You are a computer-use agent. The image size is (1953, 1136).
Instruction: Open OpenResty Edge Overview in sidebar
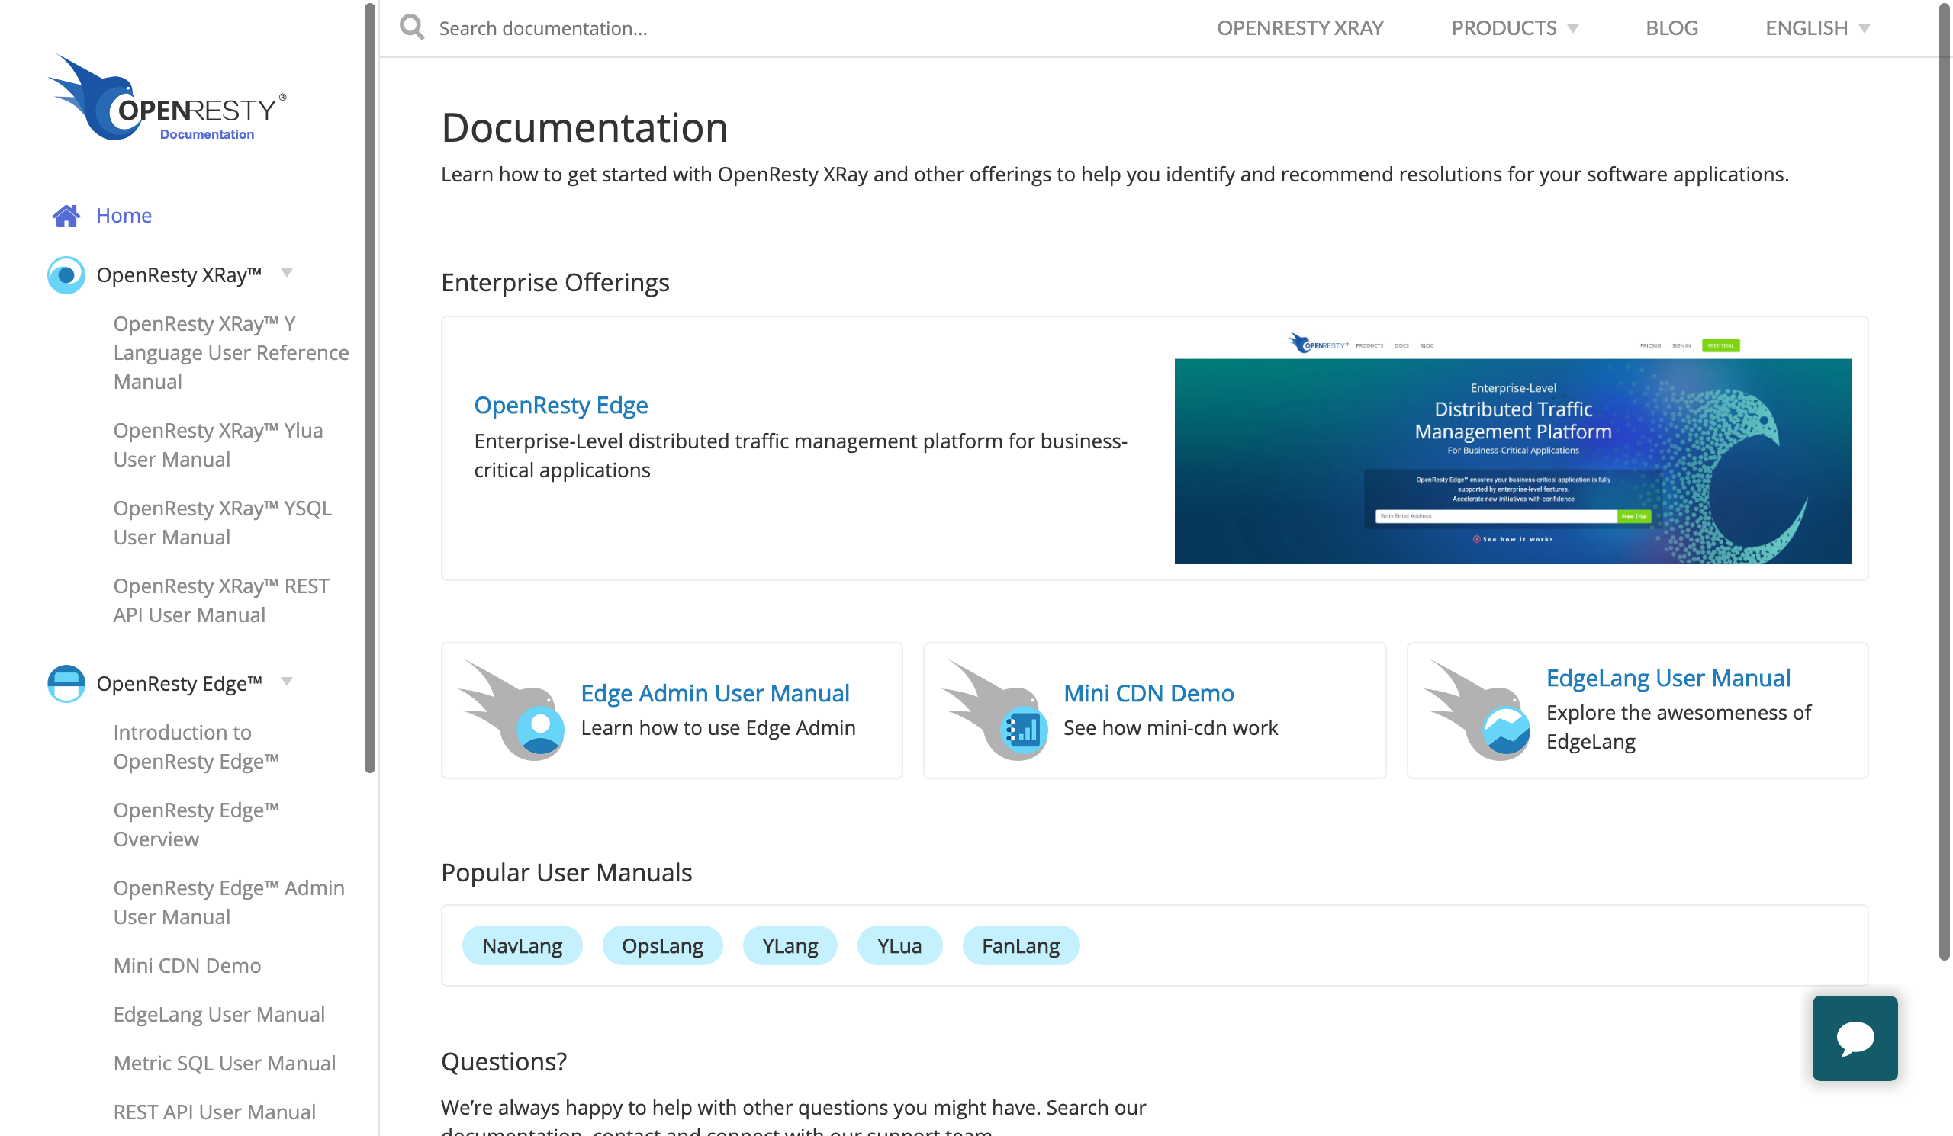click(196, 825)
